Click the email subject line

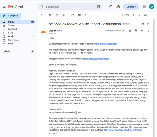(84, 24)
